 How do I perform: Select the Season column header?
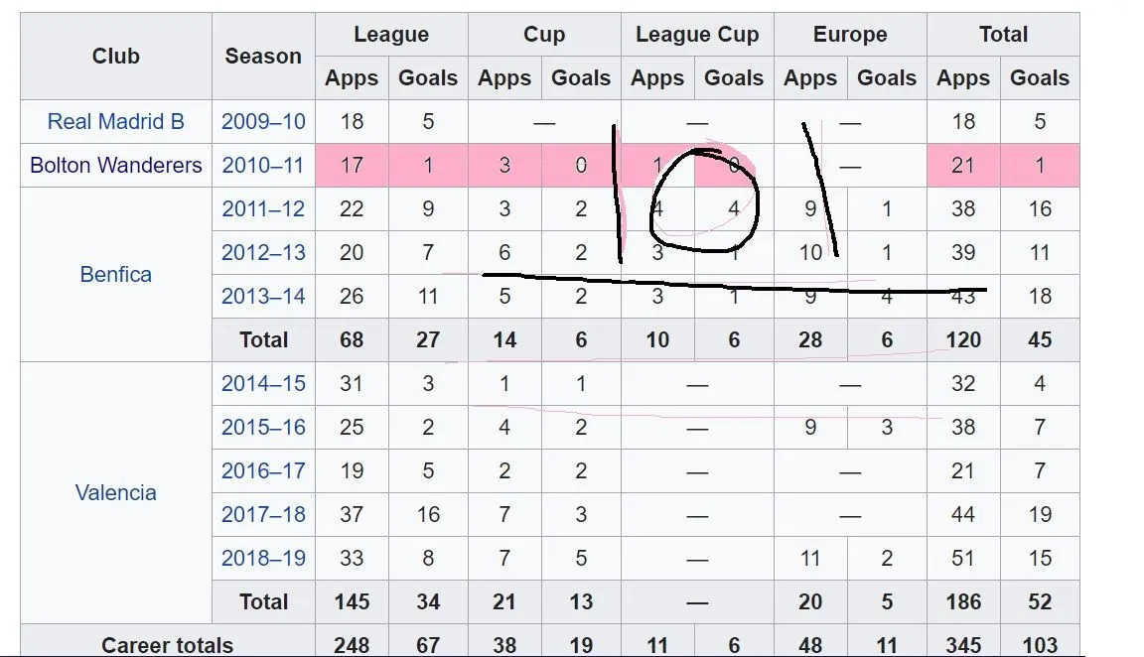263,57
